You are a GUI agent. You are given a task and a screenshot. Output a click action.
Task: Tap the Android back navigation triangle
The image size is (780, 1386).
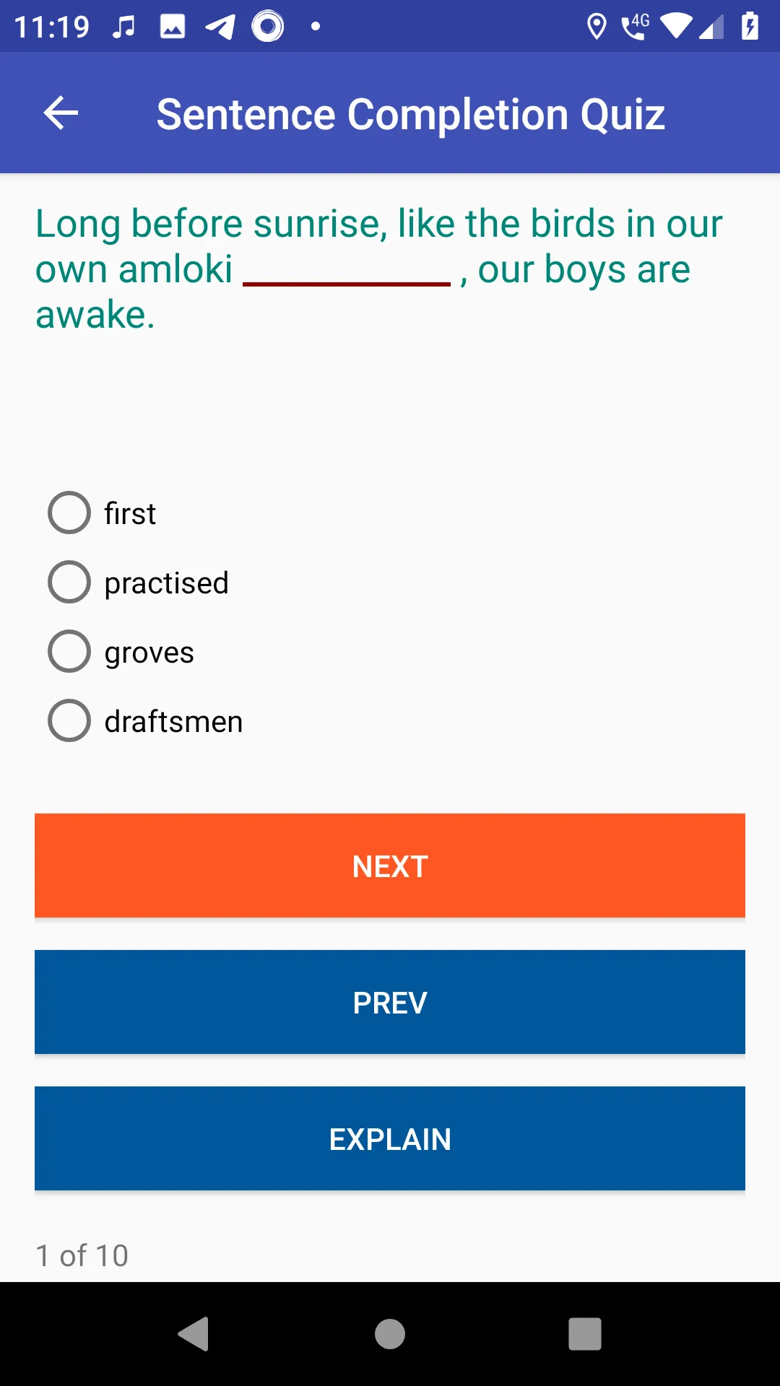[194, 1334]
